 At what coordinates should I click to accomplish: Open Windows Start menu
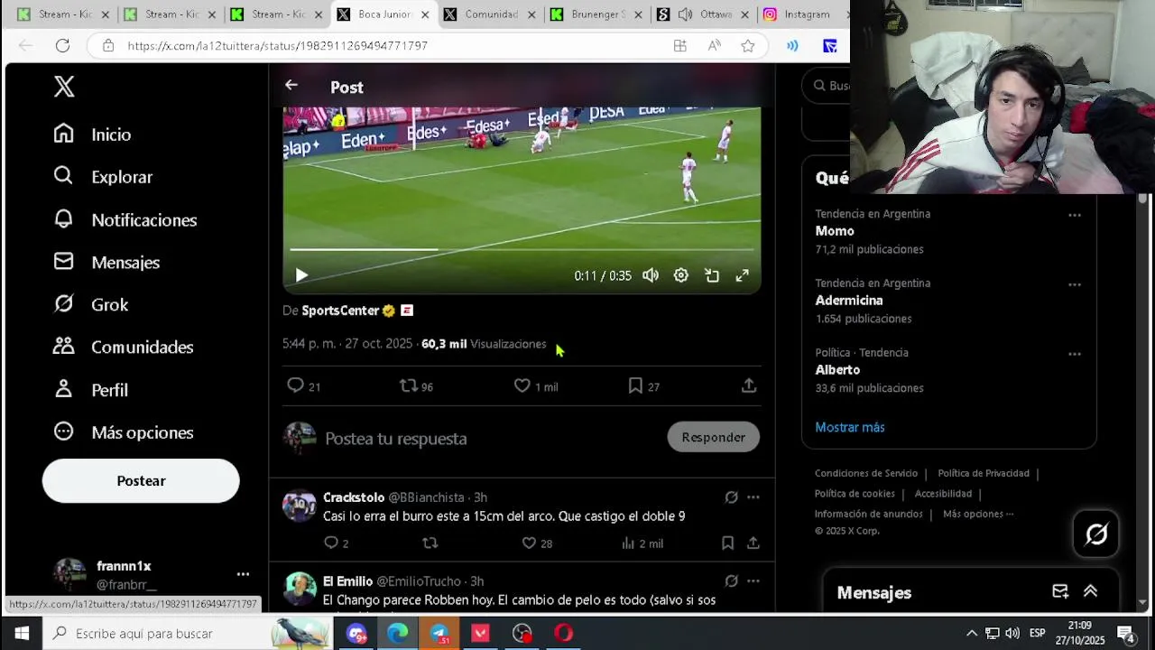pyautogui.click(x=22, y=633)
